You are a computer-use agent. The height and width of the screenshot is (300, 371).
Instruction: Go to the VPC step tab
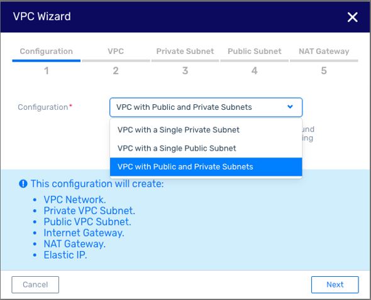point(116,51)
